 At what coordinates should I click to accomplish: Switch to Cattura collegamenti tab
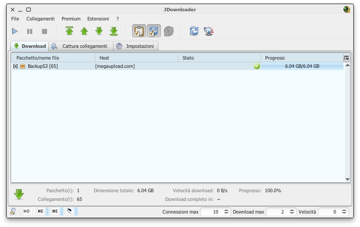point(80,46)
